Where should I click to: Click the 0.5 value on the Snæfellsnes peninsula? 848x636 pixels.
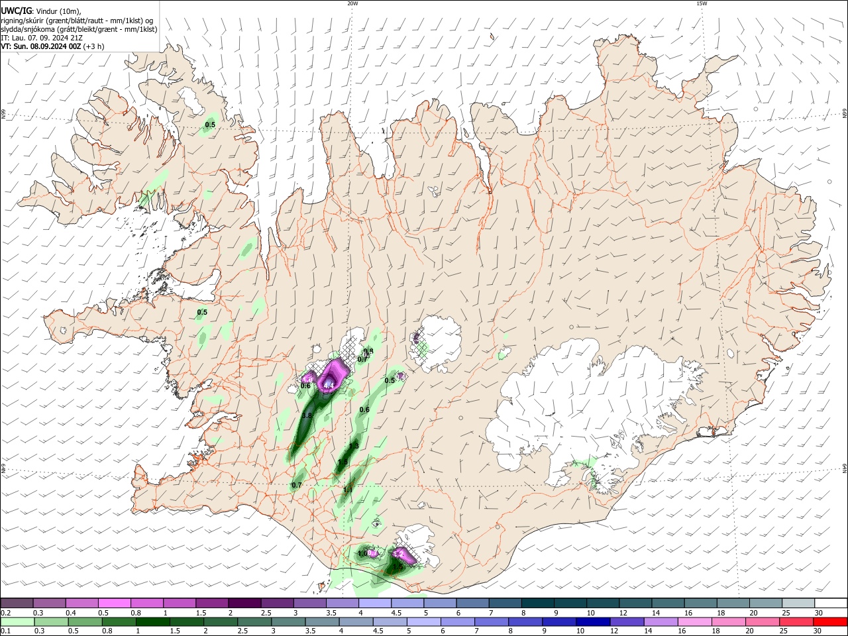tap(202, 312)
